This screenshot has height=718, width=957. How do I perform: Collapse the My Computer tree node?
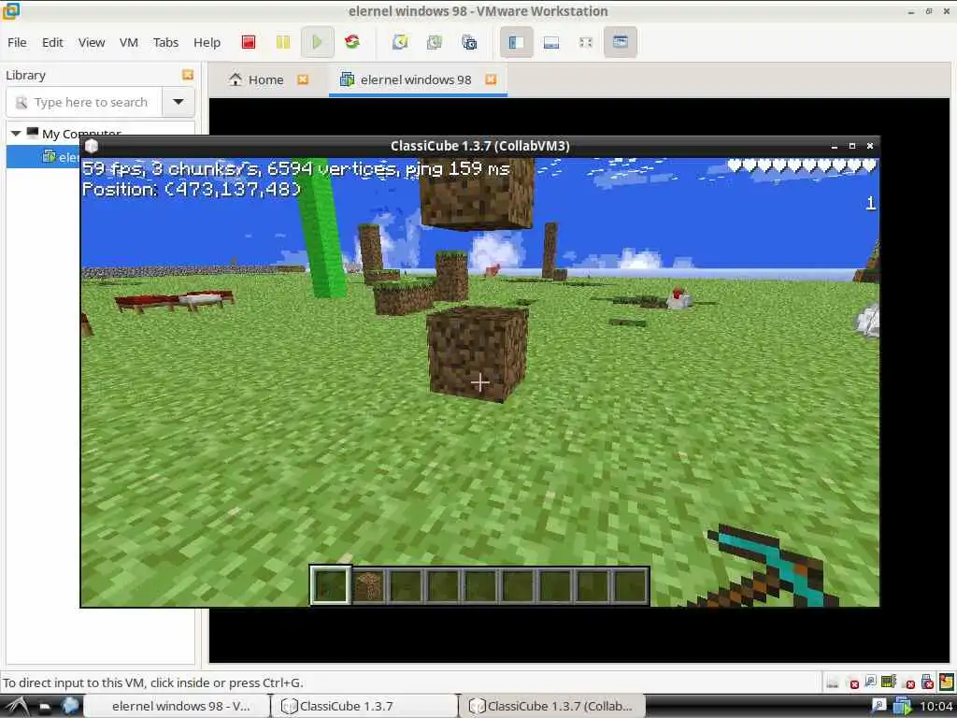point(17,133)
